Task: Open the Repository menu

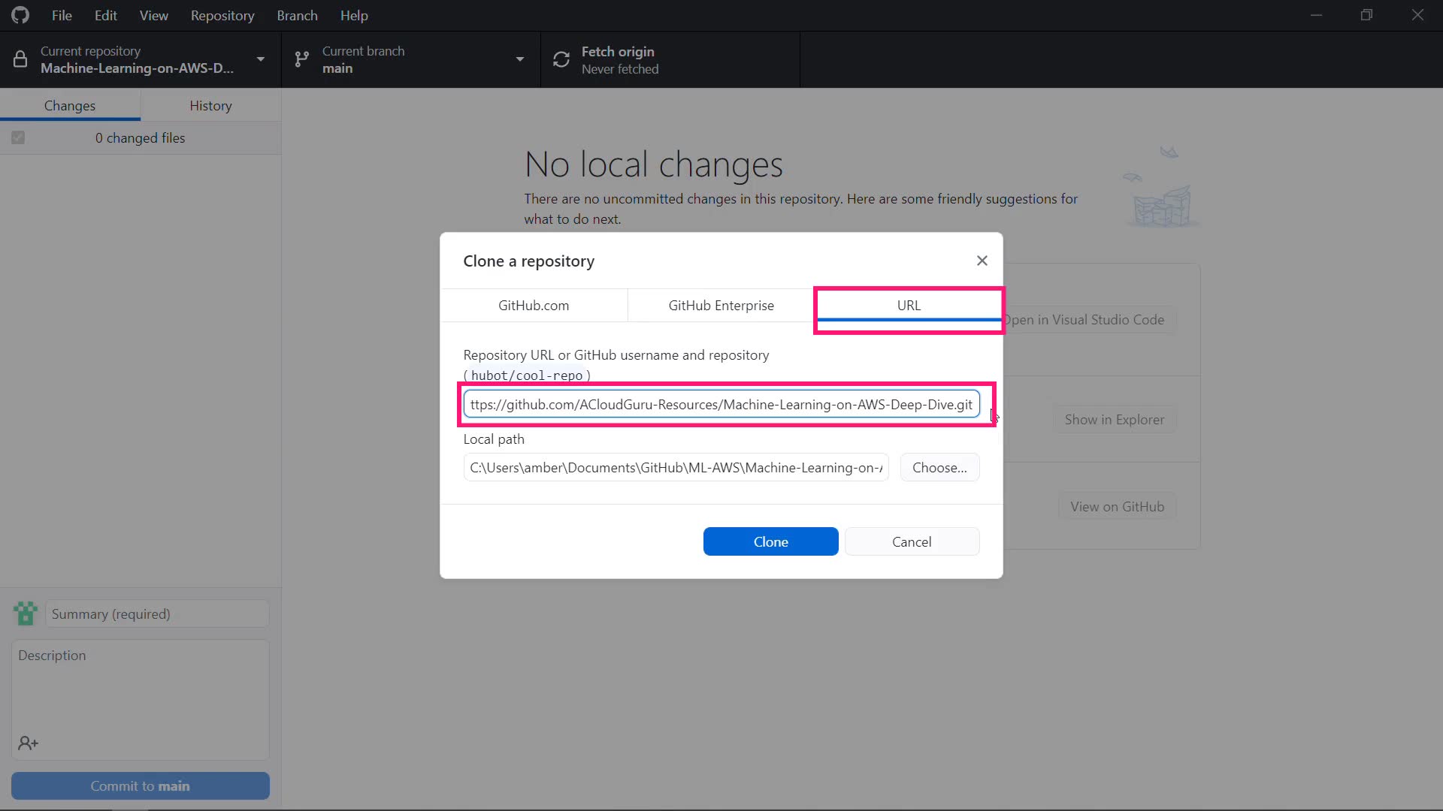Action: click(x=222, y=15)
